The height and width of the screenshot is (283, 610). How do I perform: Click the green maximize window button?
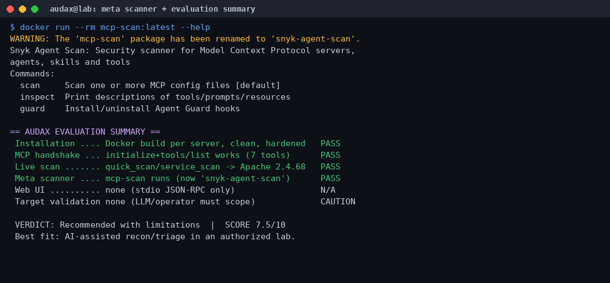point(34,9)
